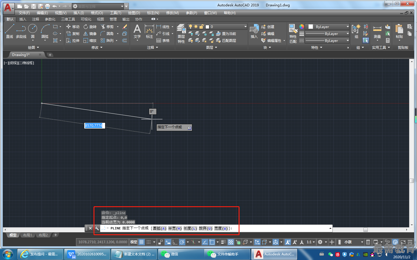Expand the 修改 panel dropdown
Viewport: 417px width, 260px height.
point(97,47)
